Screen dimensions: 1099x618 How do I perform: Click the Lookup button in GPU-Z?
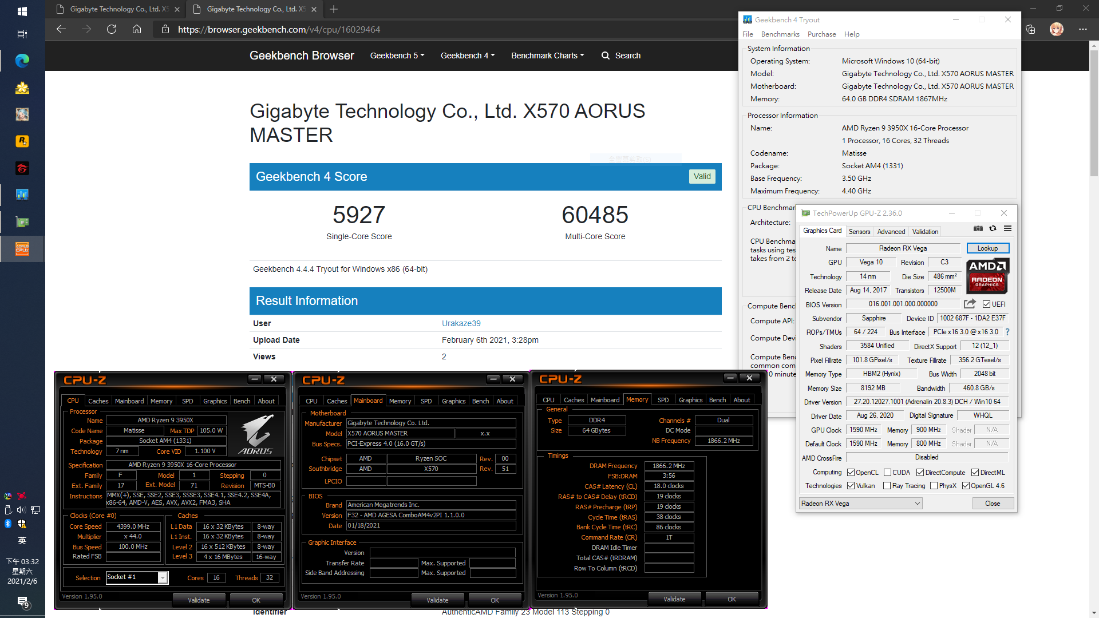click(987, 248)
